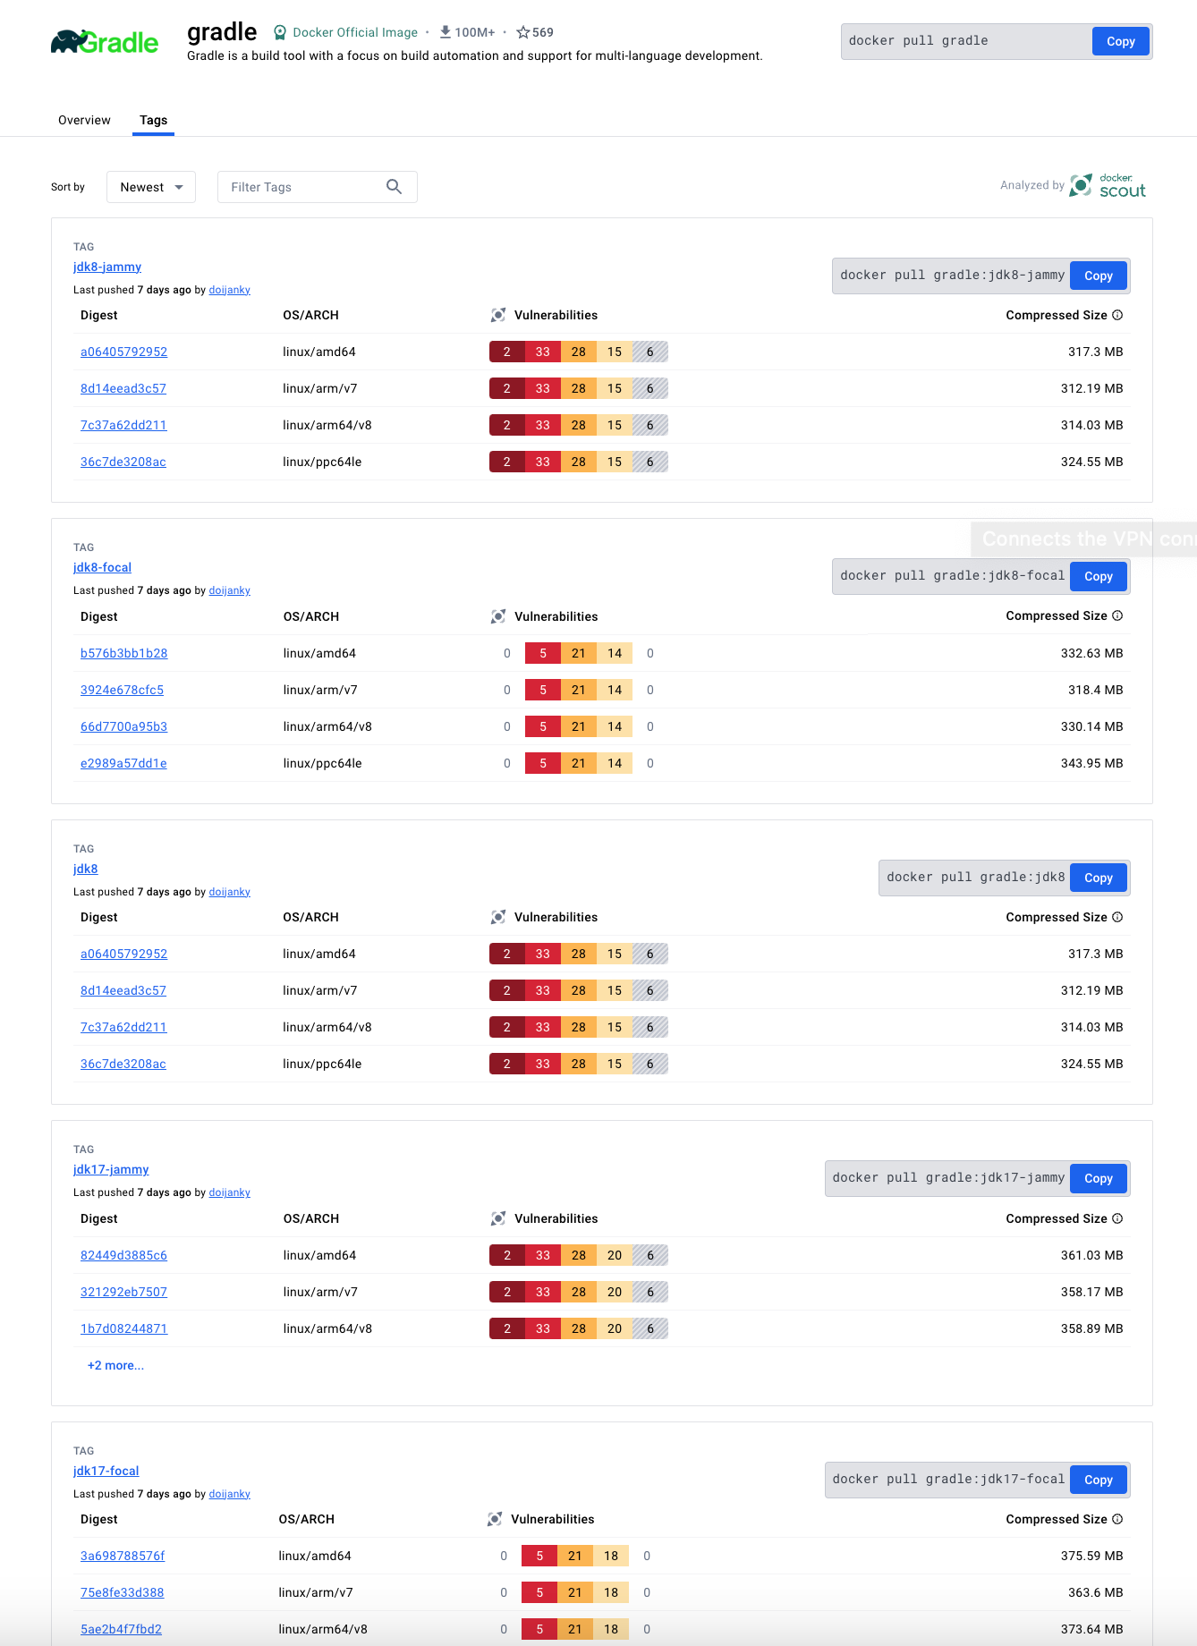Click the Compressed Size info icon for jdk8-jammy

coord(1117,315)
